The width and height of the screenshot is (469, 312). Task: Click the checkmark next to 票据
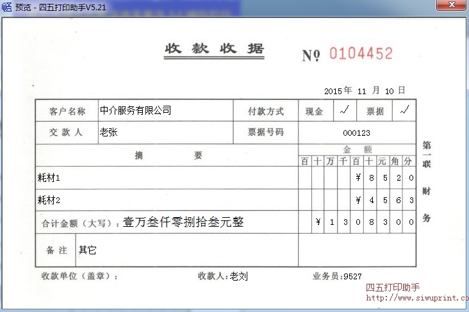tap(404, 110)
